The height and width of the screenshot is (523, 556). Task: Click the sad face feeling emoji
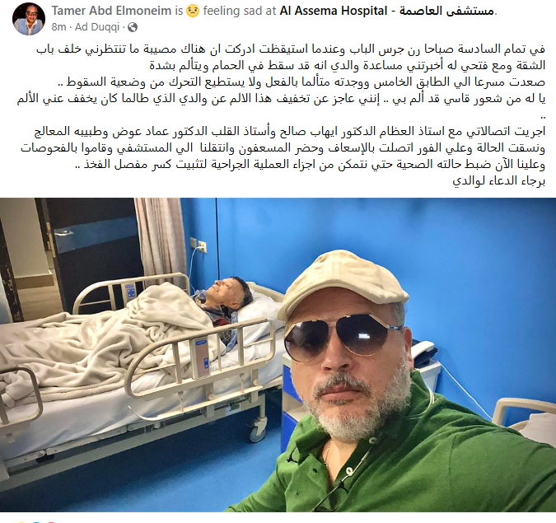point(193,12)
